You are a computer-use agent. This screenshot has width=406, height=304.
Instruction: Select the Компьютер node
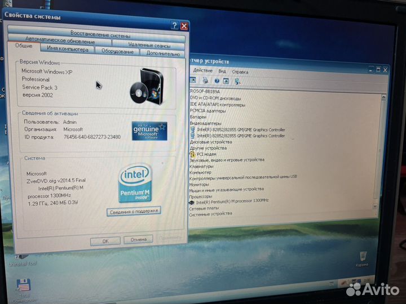[x=200, y=172]
